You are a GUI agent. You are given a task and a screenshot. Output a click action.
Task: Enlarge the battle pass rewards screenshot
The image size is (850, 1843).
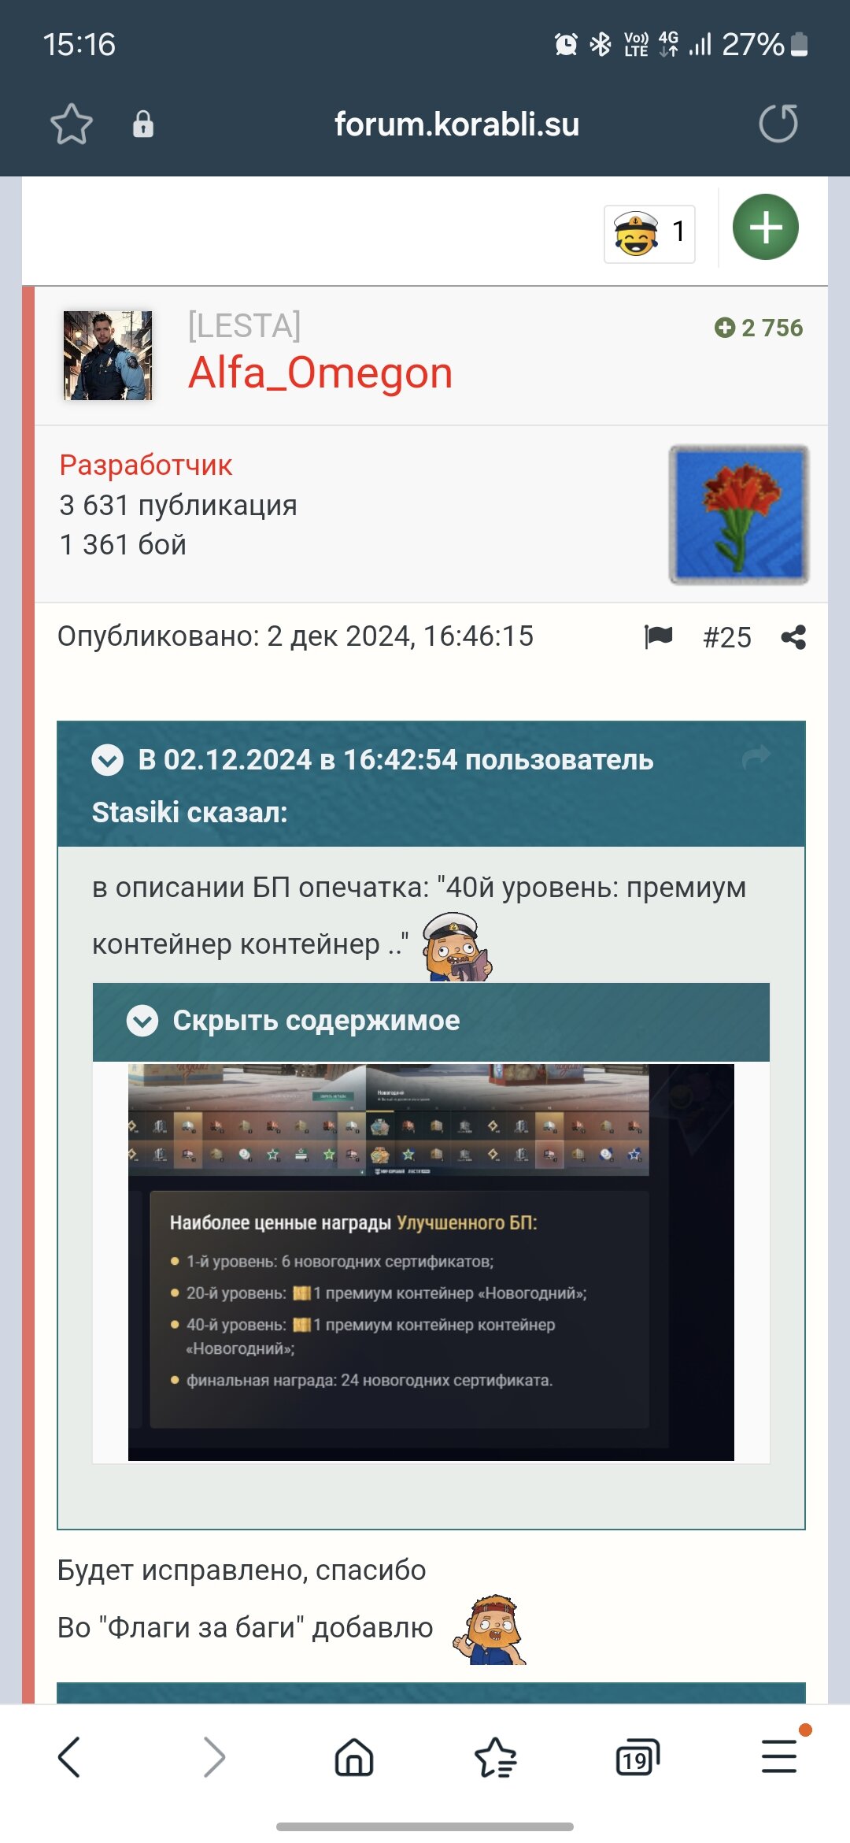coord(431,1263)
